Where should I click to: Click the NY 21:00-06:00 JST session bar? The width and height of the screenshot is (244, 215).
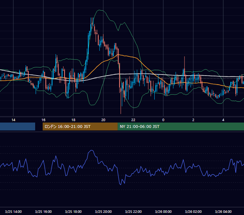180,126
